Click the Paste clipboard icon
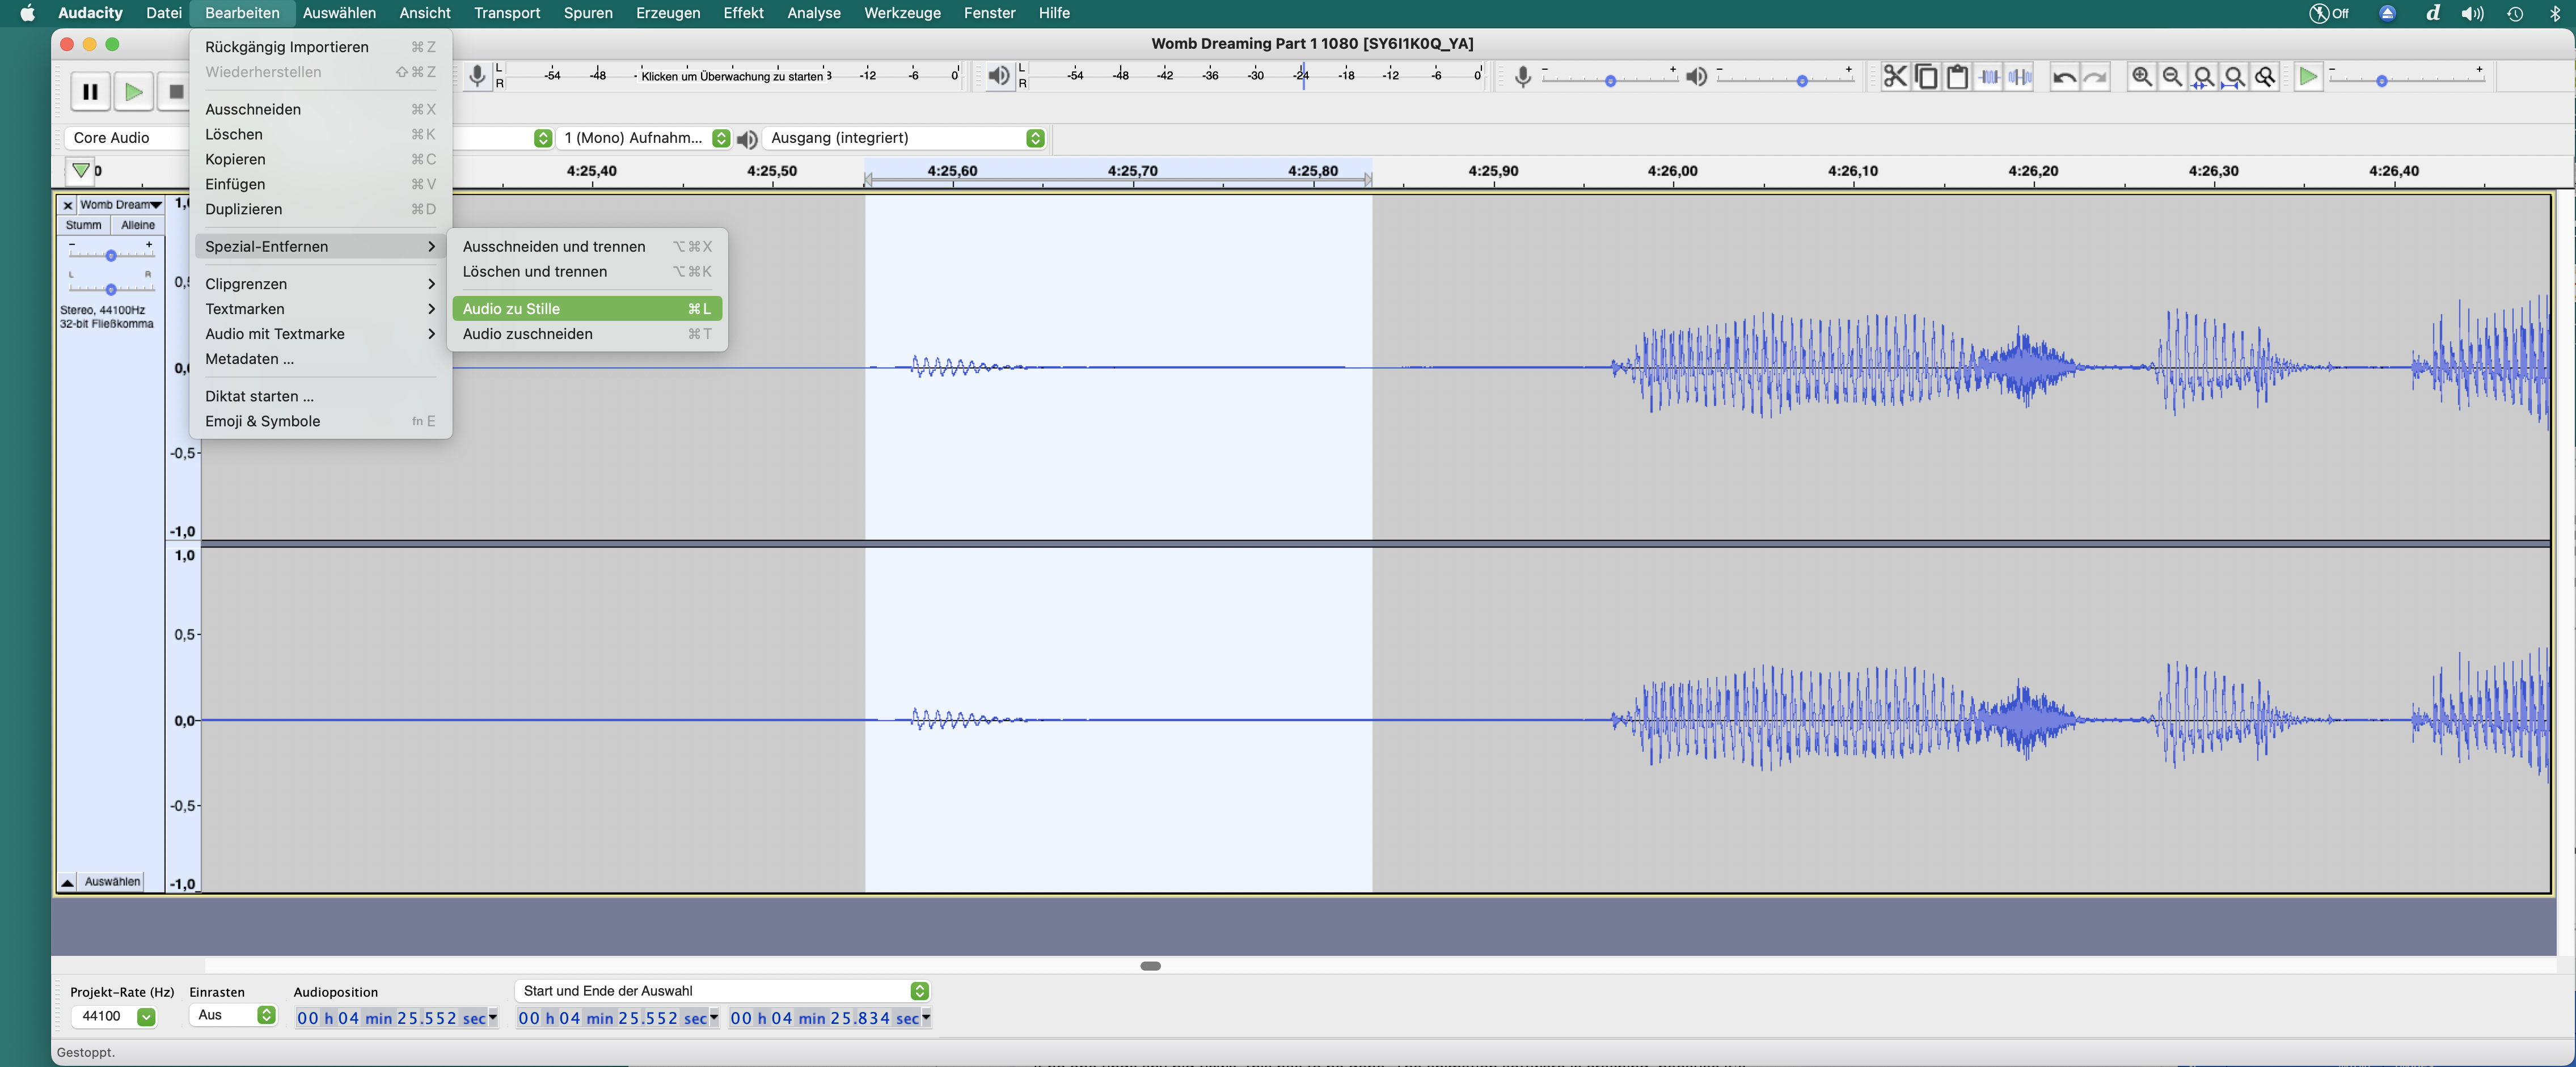The width and height of the screenshot is (2576, 1067). pyautogui.click(x=1957, y=77)
